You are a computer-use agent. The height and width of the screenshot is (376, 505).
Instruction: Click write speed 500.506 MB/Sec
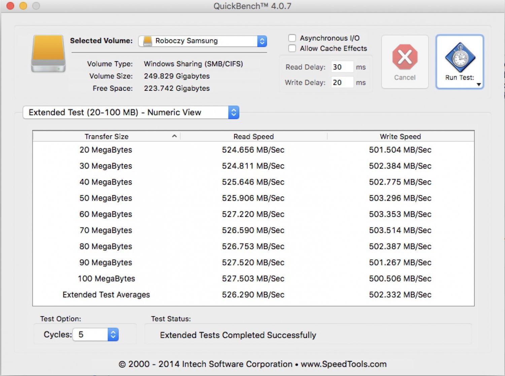(x=400, y=279)
